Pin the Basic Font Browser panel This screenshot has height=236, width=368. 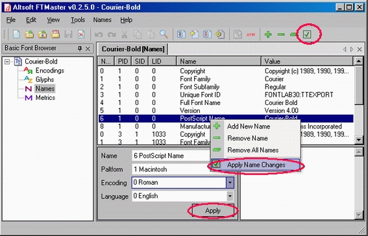point(80,49)
